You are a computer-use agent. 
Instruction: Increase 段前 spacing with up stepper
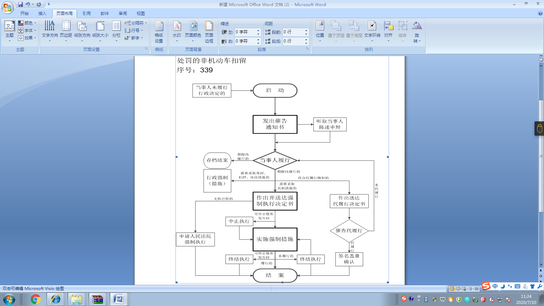(x=306, y=30)
